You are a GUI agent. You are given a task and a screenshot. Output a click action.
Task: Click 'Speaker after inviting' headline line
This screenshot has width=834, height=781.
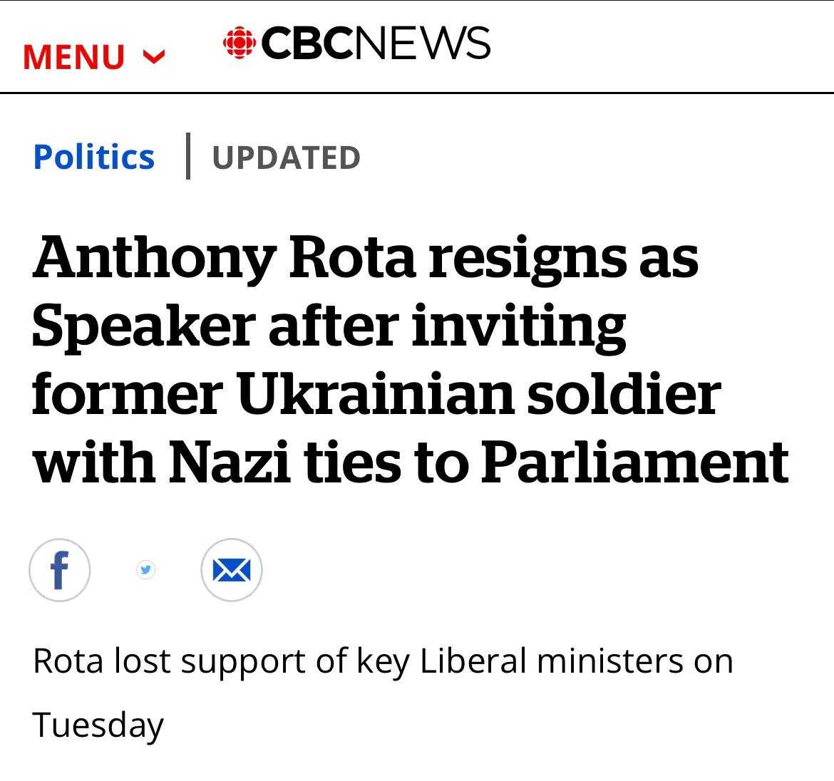329,326
